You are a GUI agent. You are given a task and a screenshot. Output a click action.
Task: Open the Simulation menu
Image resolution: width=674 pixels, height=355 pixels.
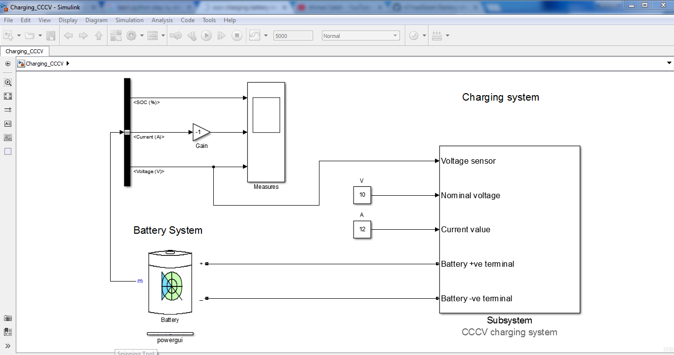129,20
